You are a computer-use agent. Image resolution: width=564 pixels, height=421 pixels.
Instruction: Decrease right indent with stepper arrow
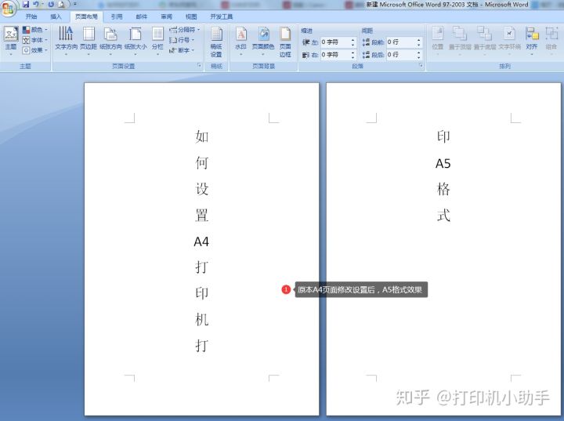click(352, 57)
